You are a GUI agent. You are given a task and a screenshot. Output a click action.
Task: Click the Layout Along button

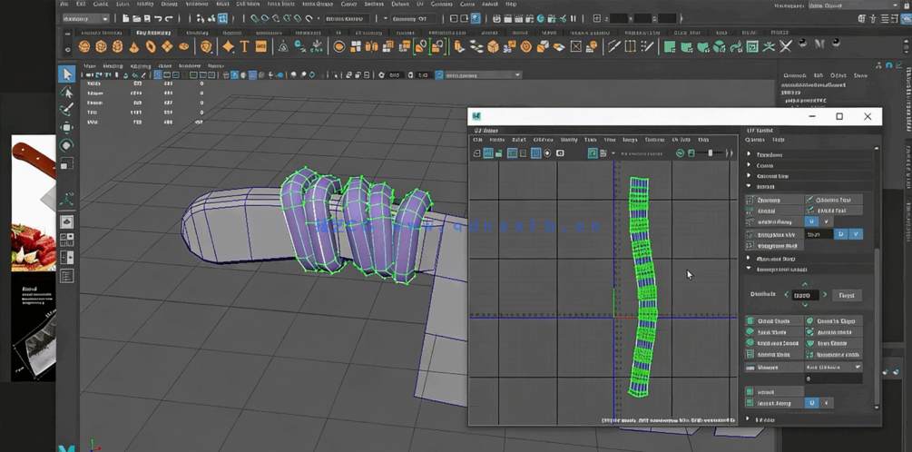(775, 403)
